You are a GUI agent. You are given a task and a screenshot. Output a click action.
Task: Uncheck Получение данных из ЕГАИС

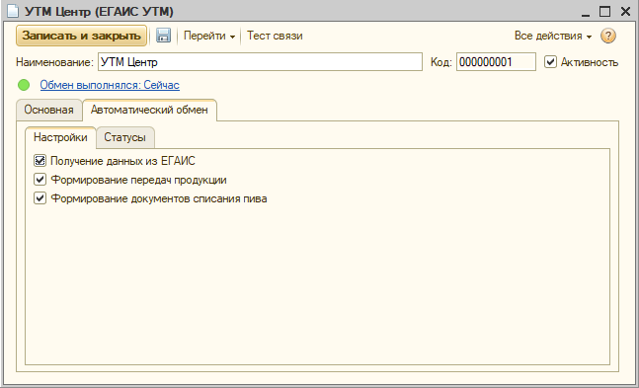(x=40, y=161)
